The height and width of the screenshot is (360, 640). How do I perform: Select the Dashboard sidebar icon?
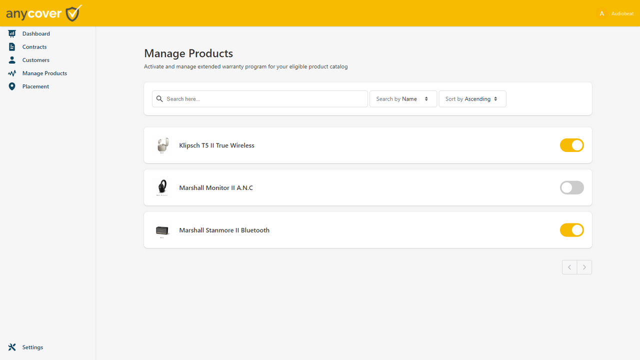point(12,33)
